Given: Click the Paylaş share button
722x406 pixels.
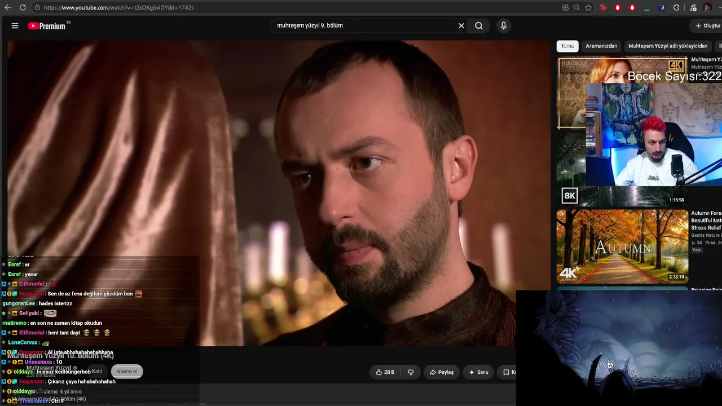Looking at the screenshot, I should point(442,372).
